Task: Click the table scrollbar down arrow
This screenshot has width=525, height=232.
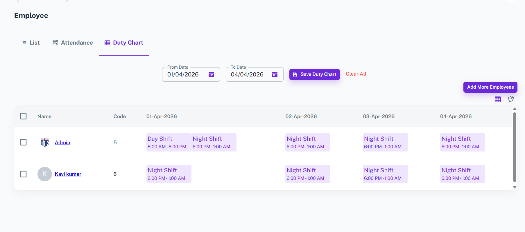Action: (x=515, y=187)
